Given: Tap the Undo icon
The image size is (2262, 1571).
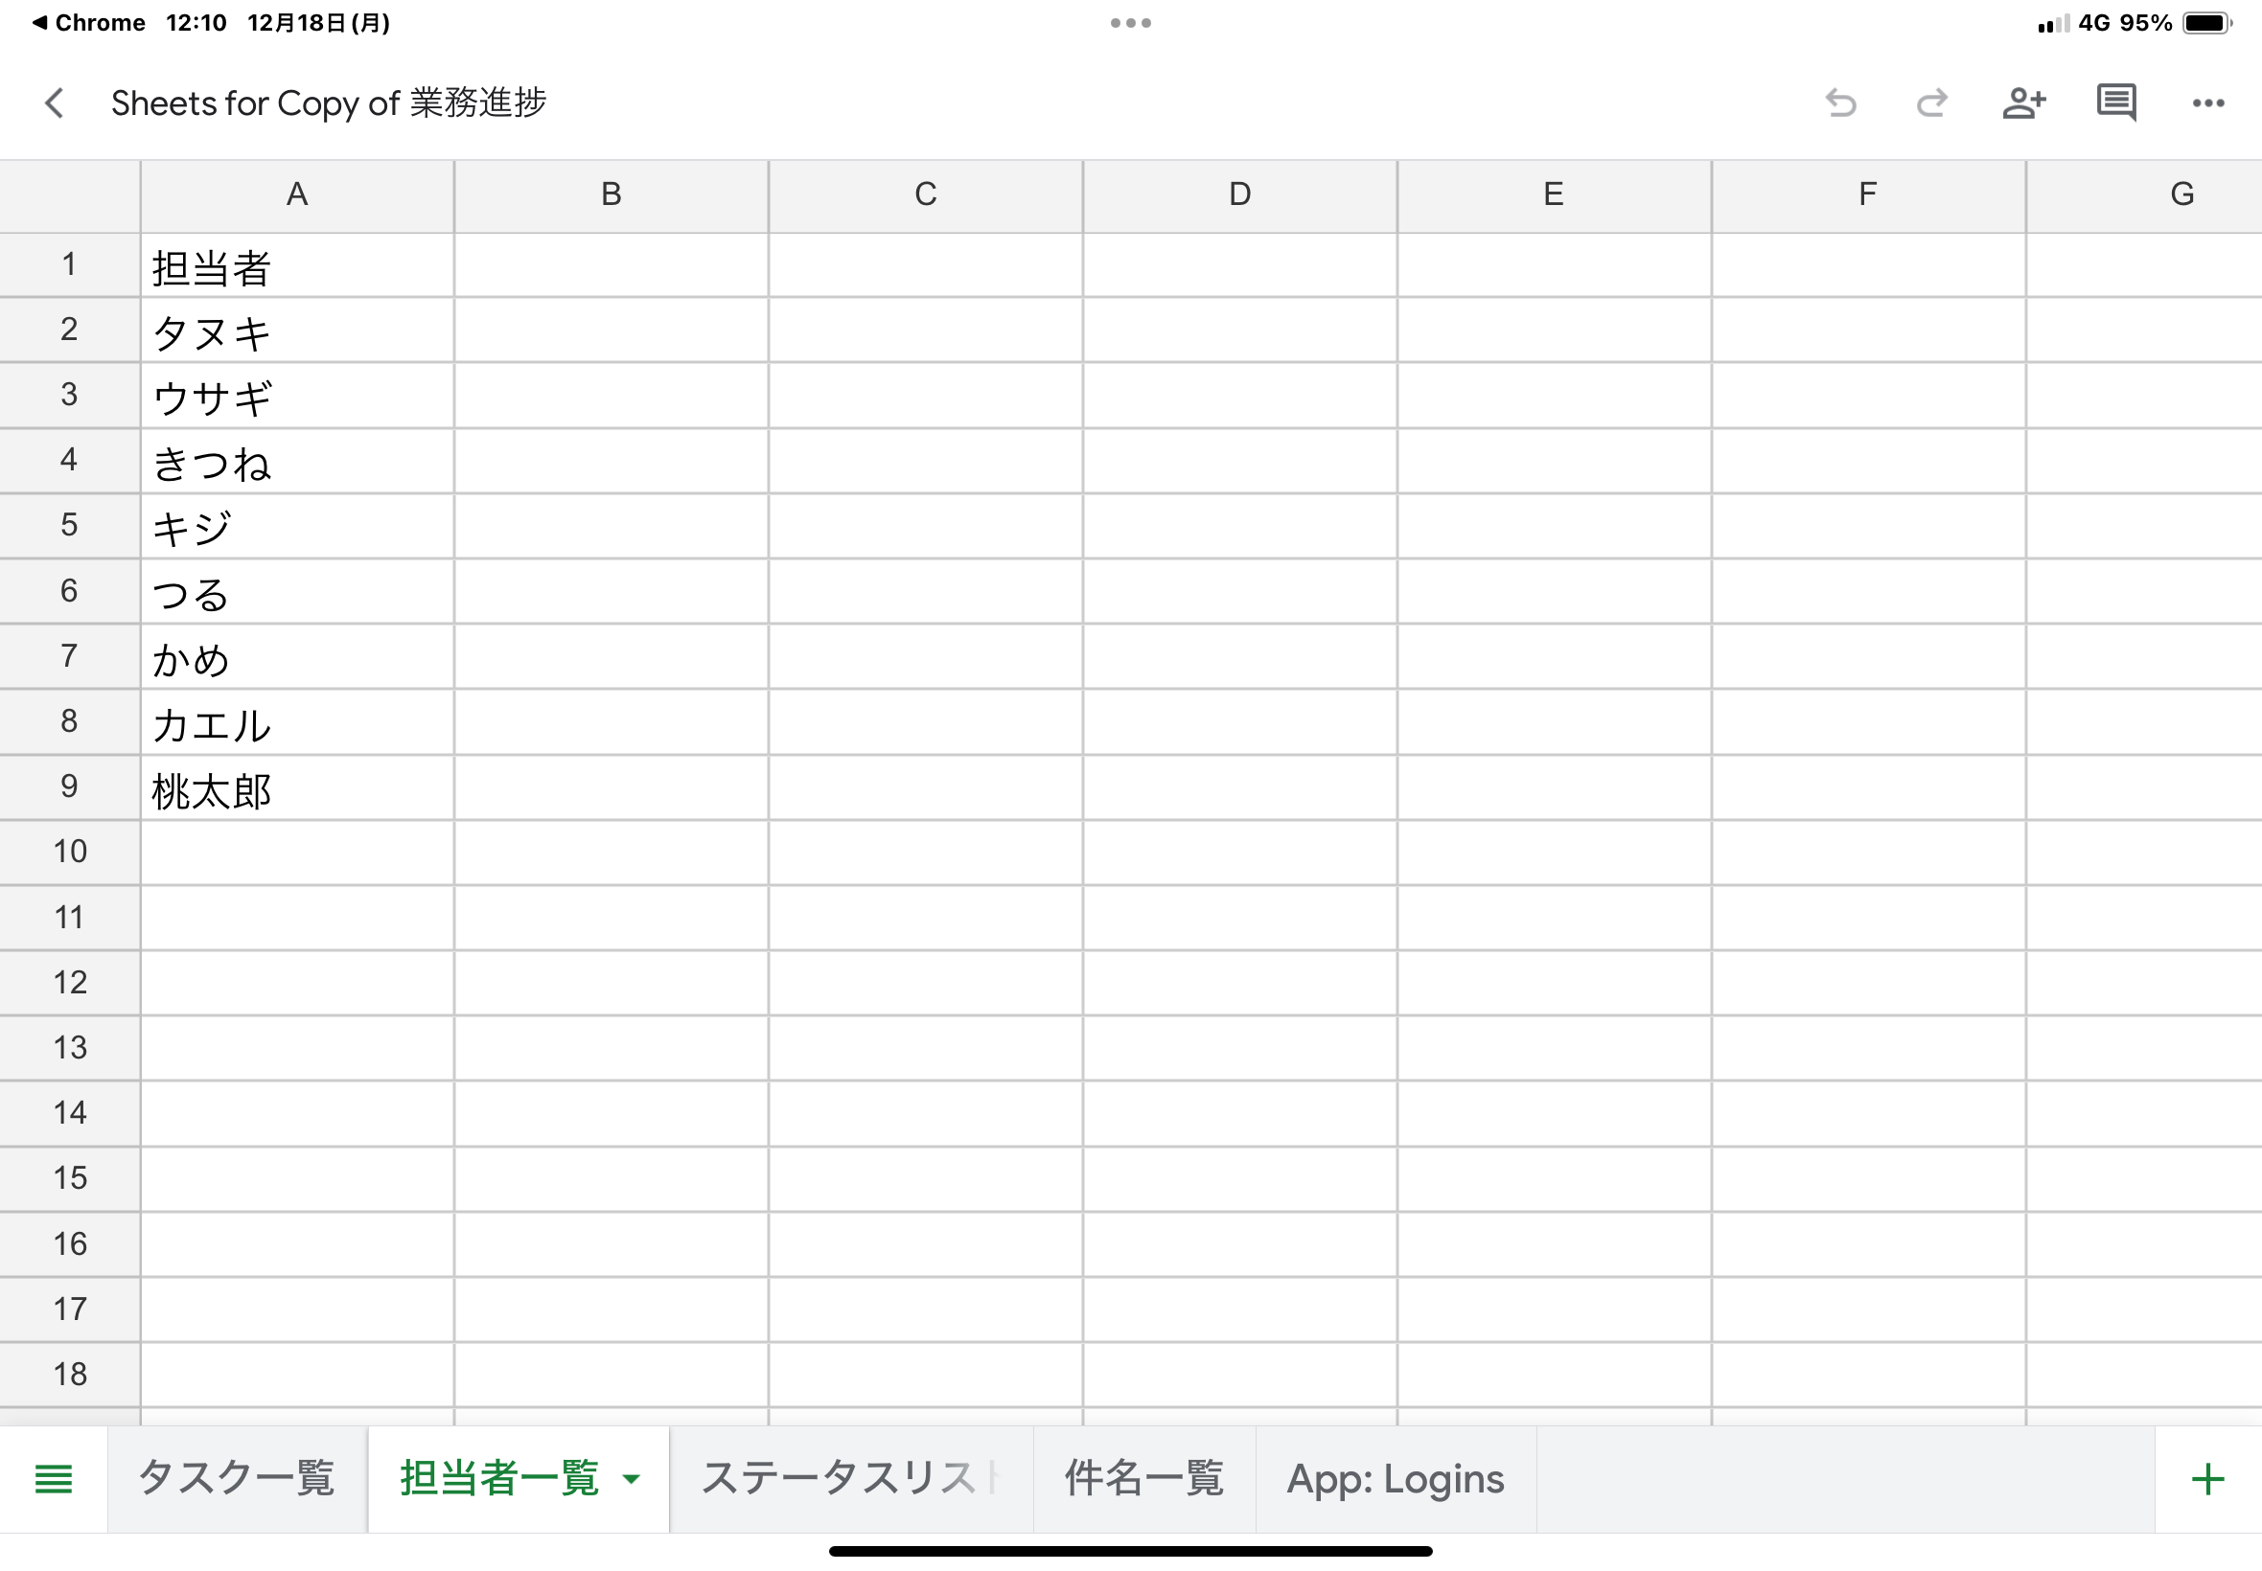Looking at the screenshot, I should coord(1840,102).
